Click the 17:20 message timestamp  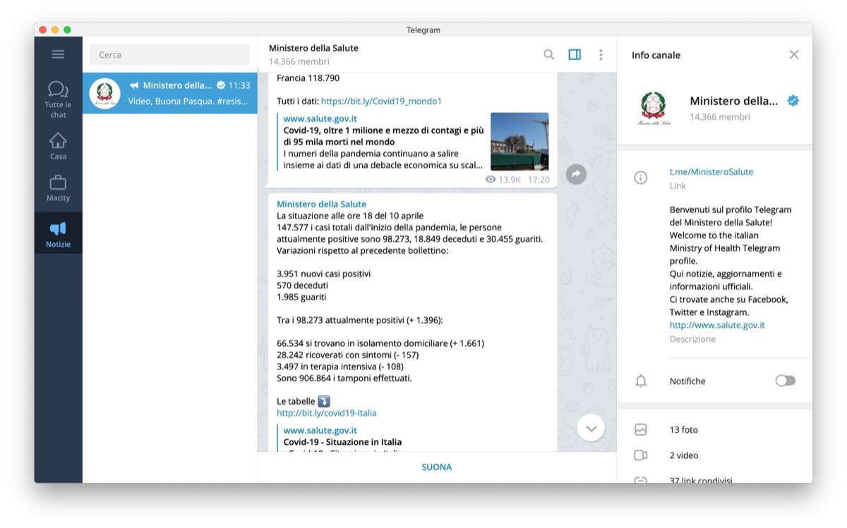click(x=539, y=180)
